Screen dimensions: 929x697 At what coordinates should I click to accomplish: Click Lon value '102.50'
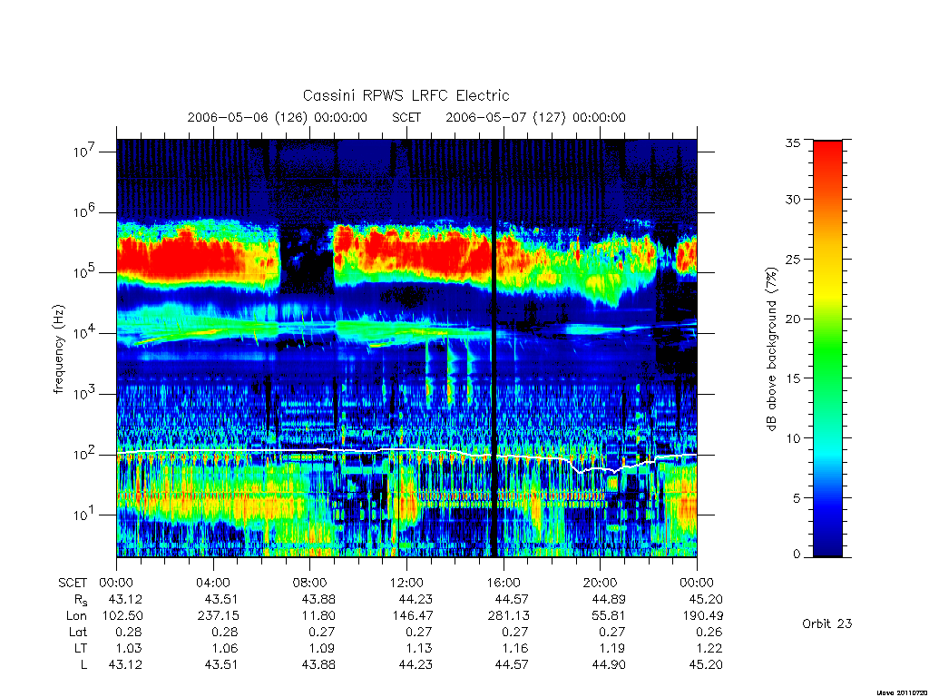[122, 616]
